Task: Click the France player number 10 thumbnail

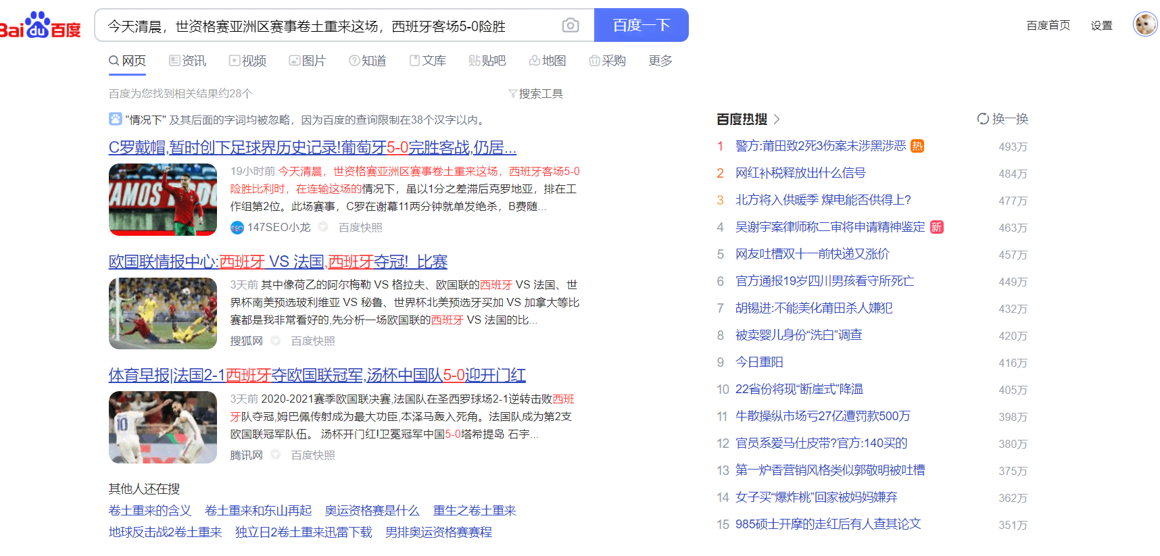Action: tap(163, 427)
